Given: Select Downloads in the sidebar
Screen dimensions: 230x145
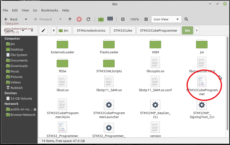Looking at the screenshot, I should pyautogui.click(x=19, y=66).
